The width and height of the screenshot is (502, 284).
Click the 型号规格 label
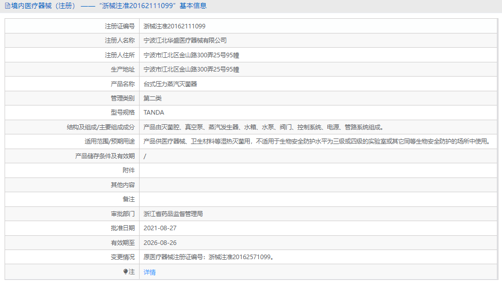coord(123,113)
